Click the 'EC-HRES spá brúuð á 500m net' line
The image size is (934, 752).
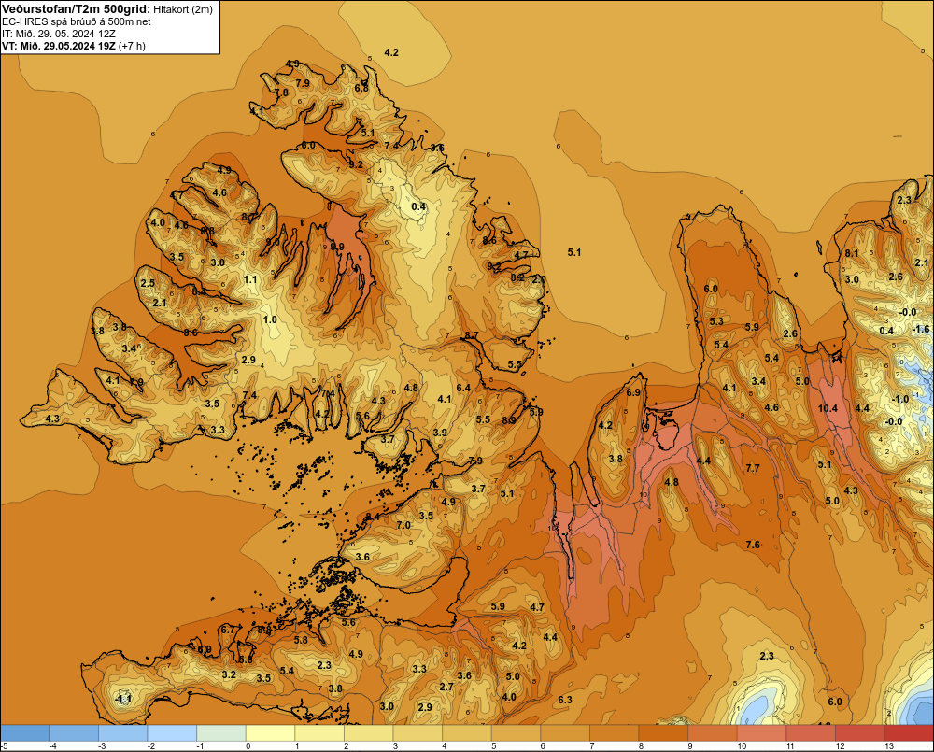point(77,21)
